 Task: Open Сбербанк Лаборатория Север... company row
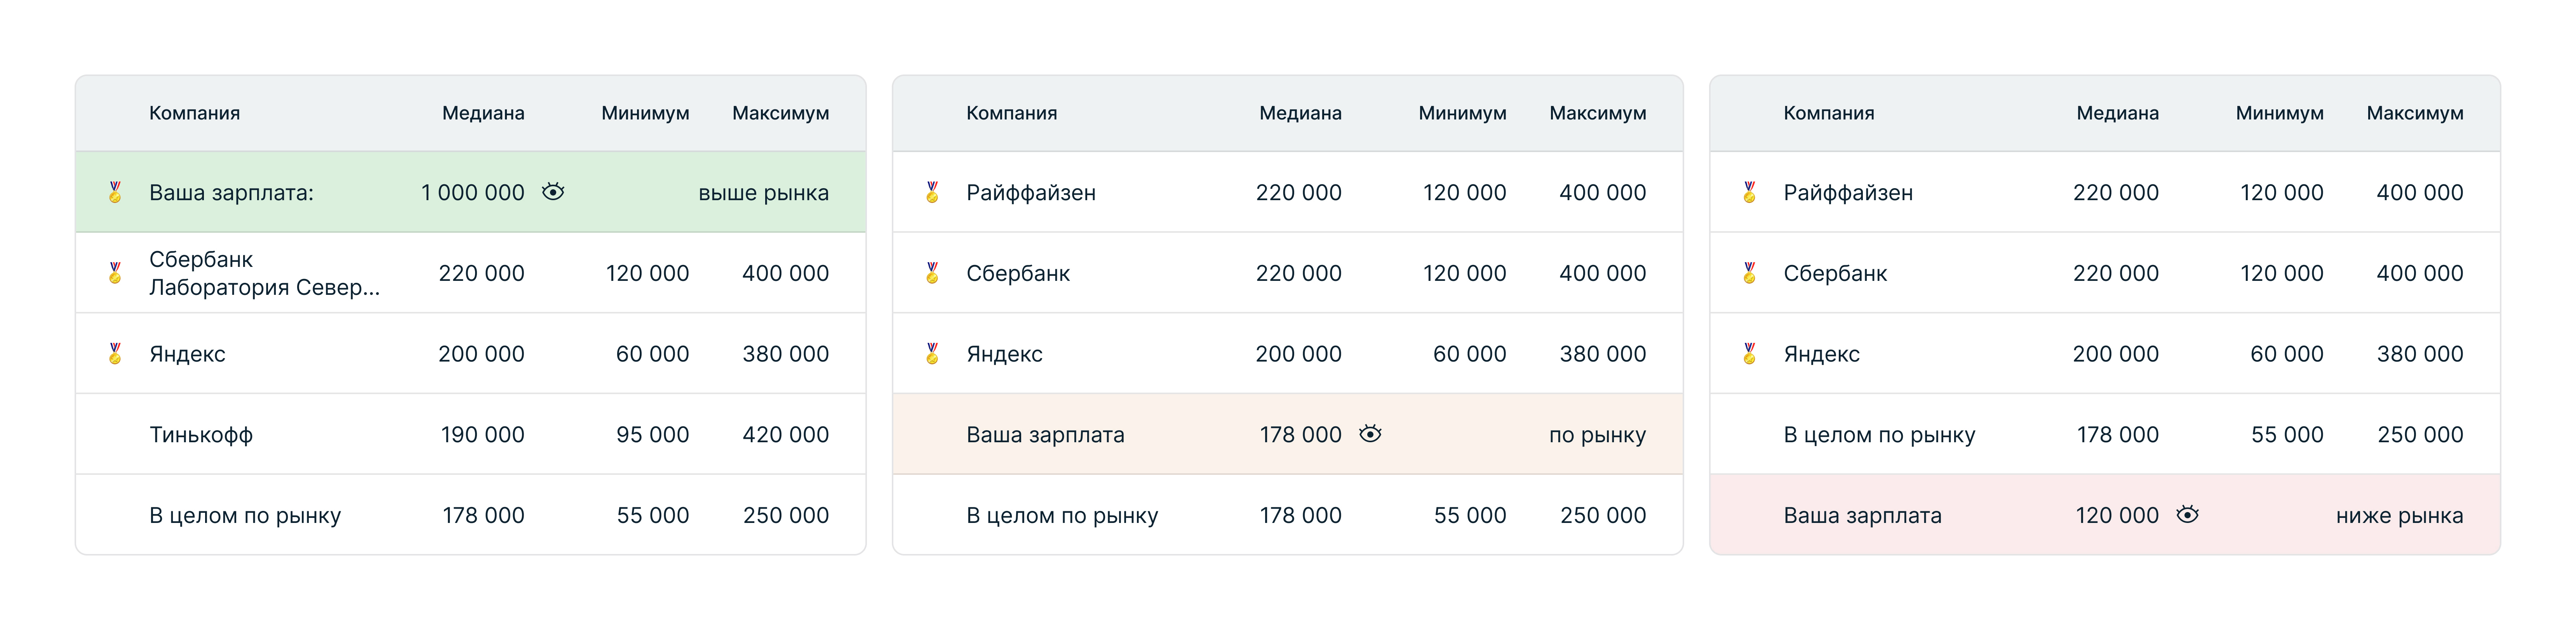click(470, 273)
